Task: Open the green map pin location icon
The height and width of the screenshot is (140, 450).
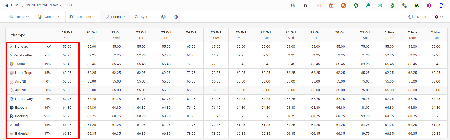Action: pos(392,5)
